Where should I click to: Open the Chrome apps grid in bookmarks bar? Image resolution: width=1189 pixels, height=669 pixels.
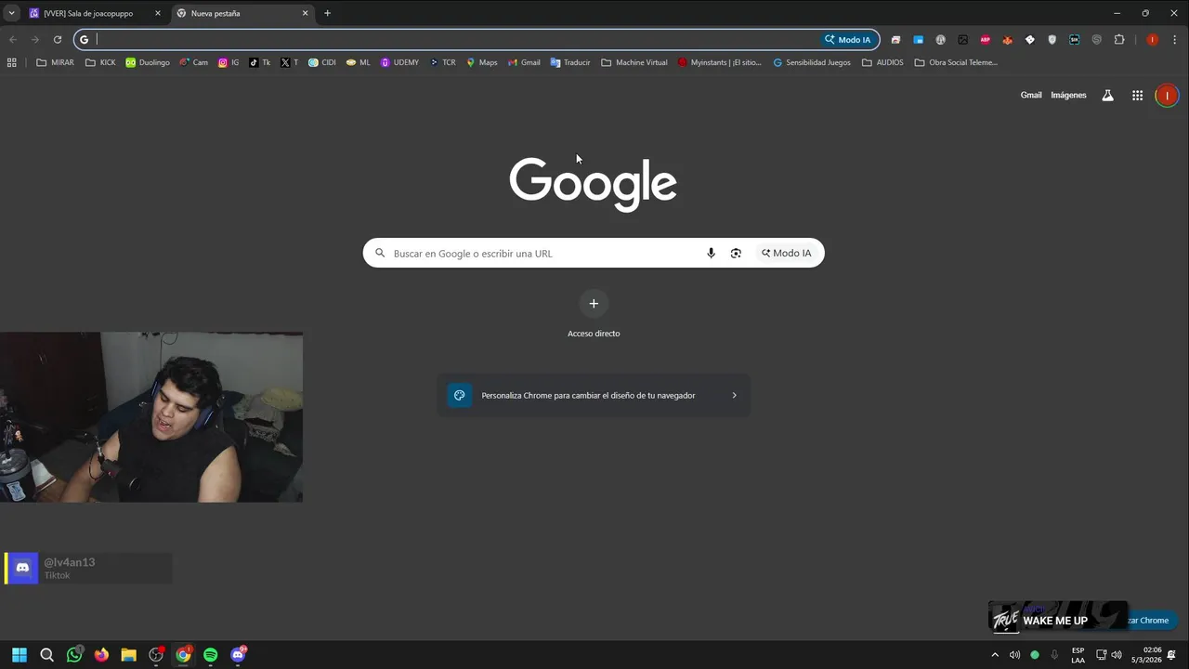[11, 62]
